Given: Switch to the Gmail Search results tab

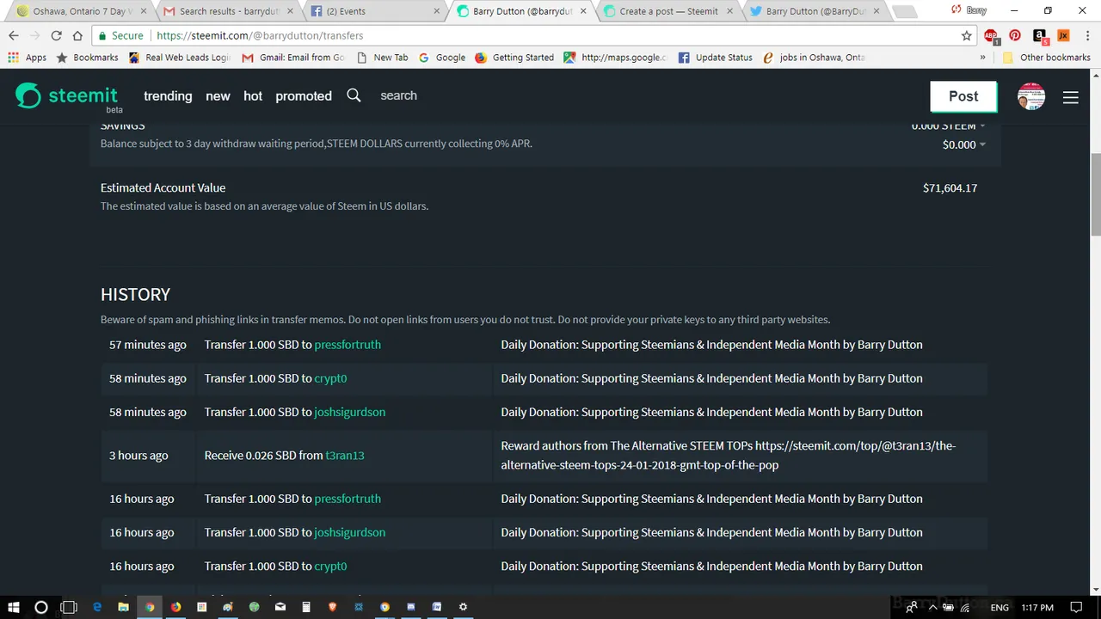Looking at the screenshot, I should click(x=228, y=11).
